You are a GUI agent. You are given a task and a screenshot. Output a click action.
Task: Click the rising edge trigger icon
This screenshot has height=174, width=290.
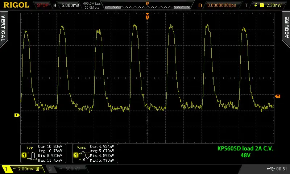click(x=256, y=5)
